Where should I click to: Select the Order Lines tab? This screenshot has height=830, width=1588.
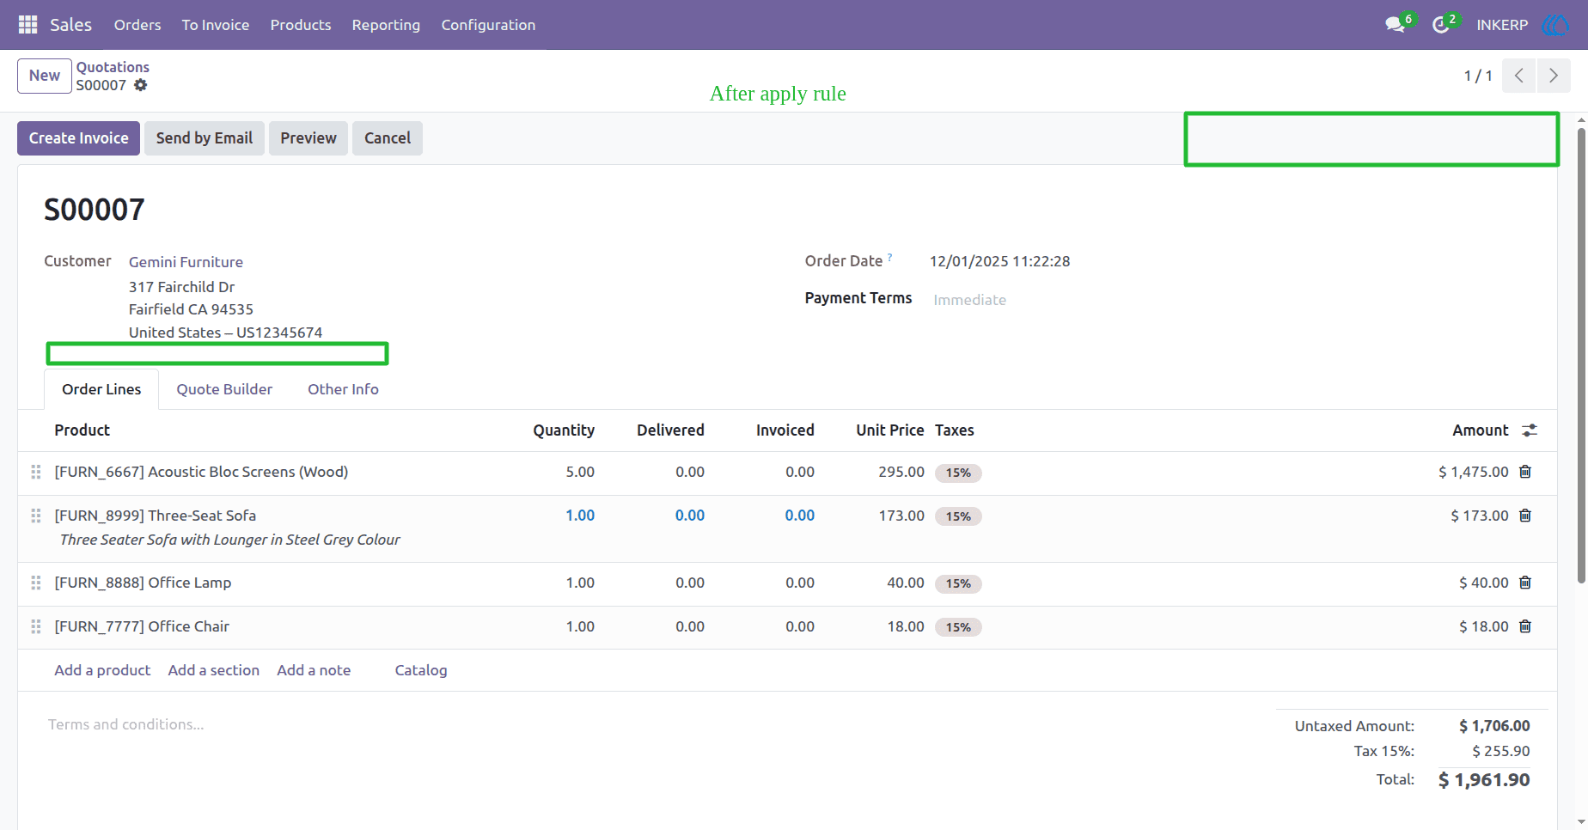click(x=101, y=389)
